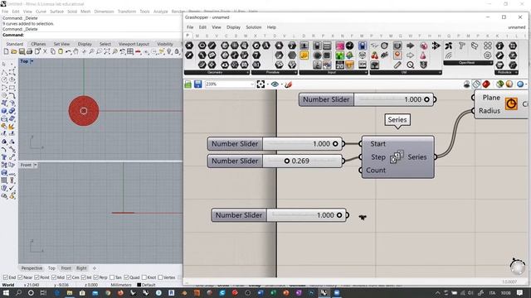Screen dimensions: 531x298
Task: Click the Print icon in Rhino toolbar
Action: [30, 51]
